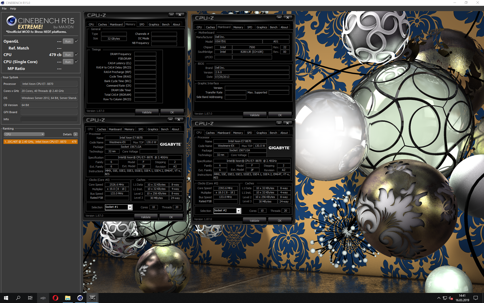Minimize the Socket #2 CPU-Z window
This screenshot has width=484, height=303.
coord(279,123)
